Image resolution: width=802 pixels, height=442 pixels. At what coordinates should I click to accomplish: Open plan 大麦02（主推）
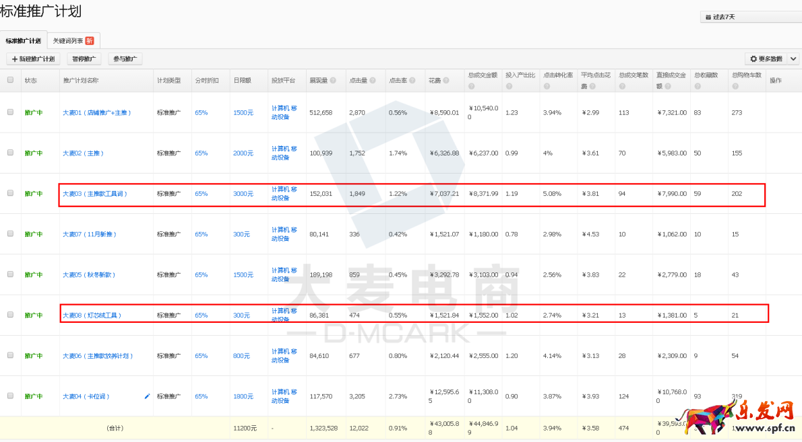click(83, 153)
